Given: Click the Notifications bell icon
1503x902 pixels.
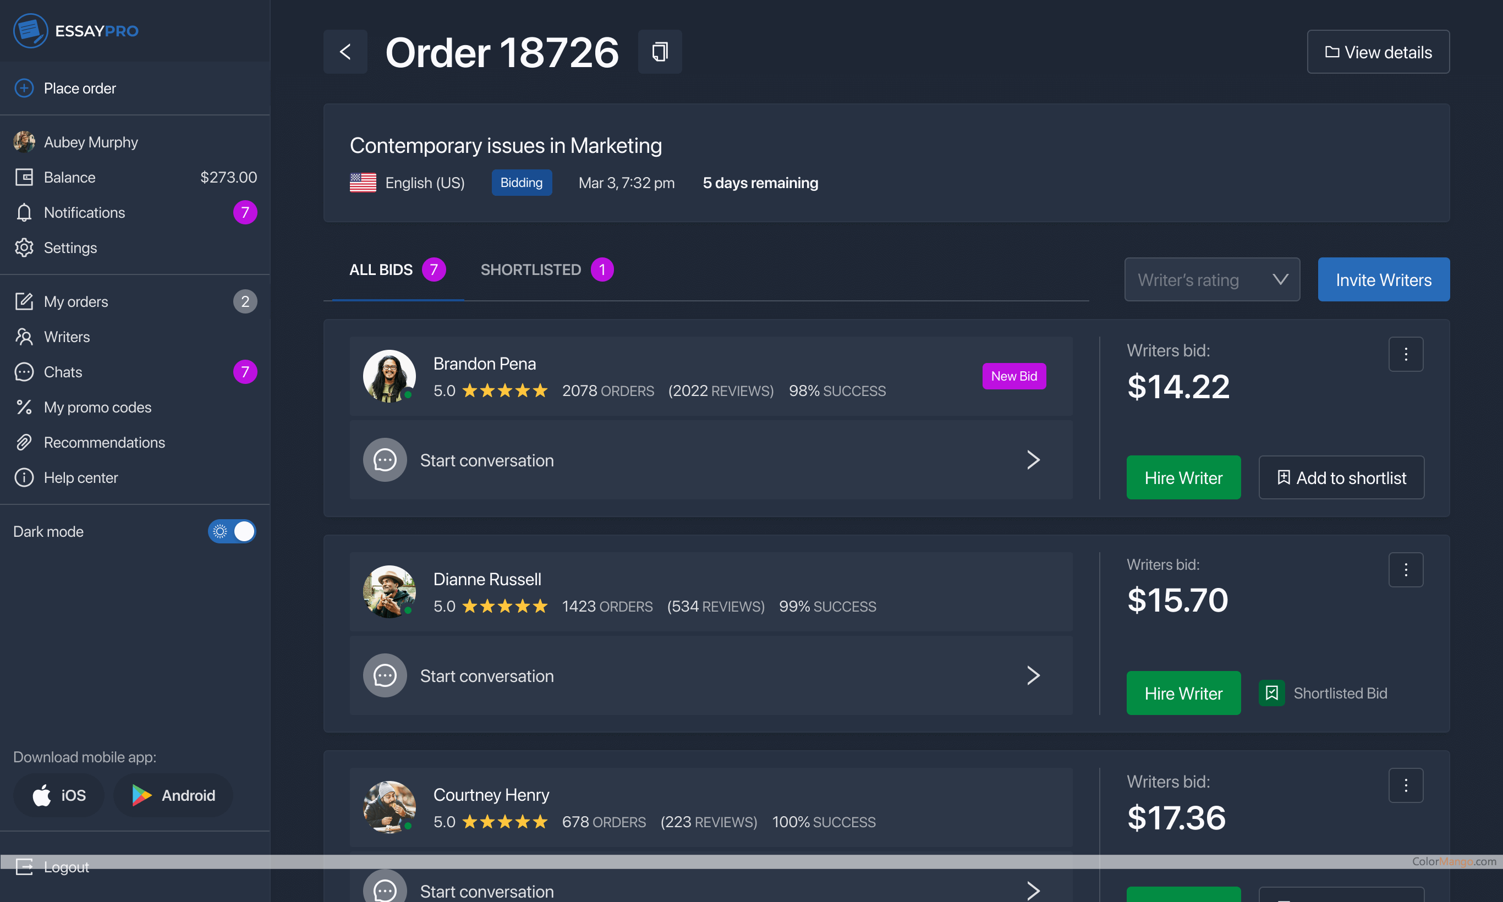Looking at the screenshot, I should click(x=23, y=212).
